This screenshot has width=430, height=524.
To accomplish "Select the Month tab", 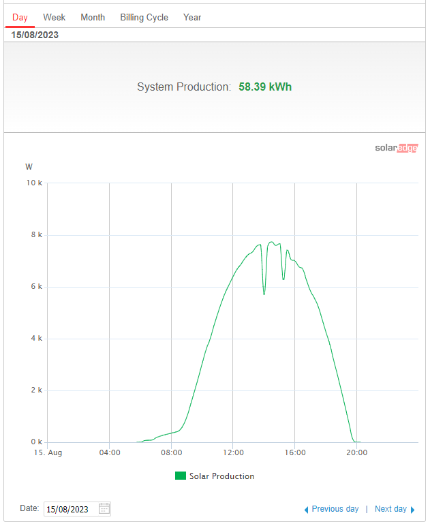I will tap(93, 18).
